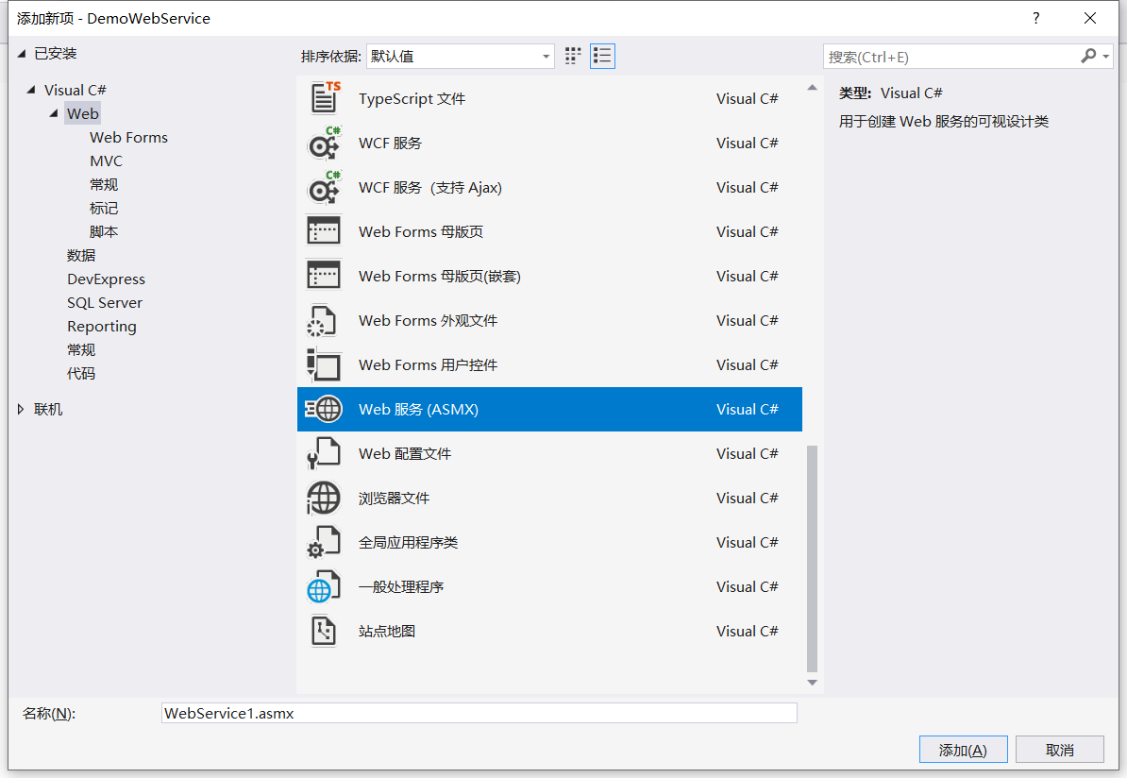Switch to medium icons view
The height and width of the screenshot is (778, 1127).
coord(572,56)
